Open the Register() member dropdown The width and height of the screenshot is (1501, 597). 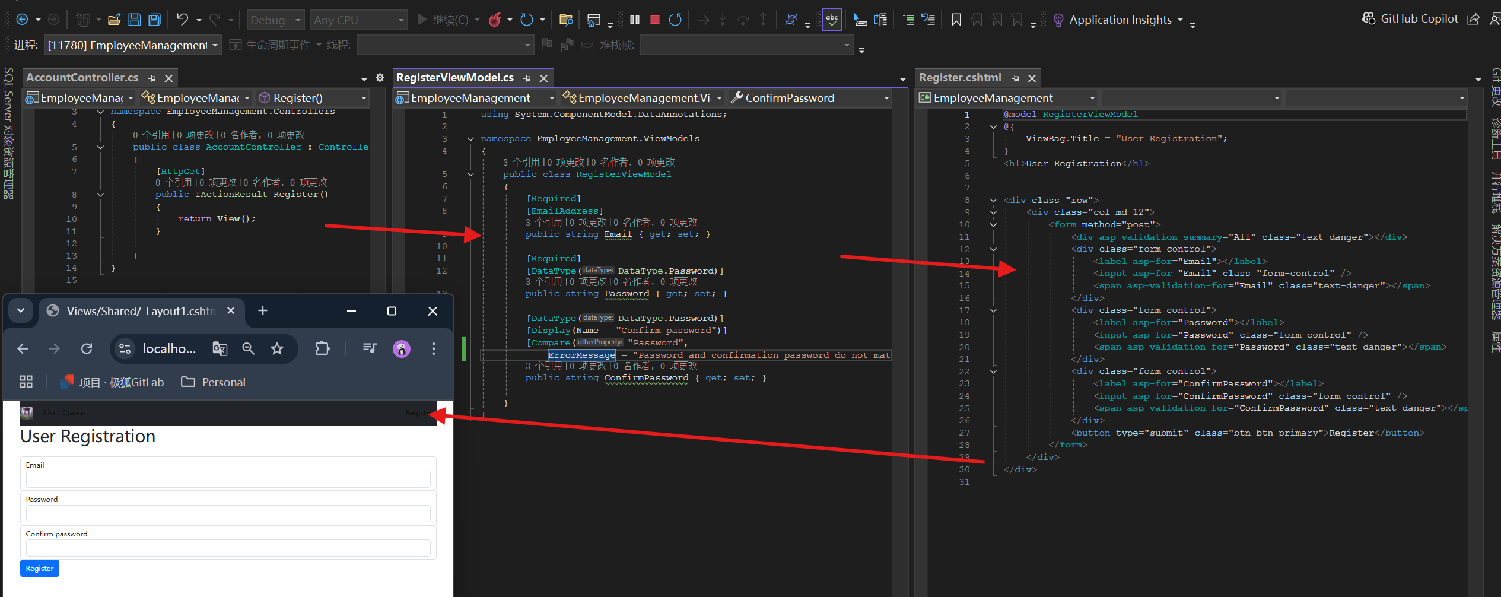[x=313, y=98]
